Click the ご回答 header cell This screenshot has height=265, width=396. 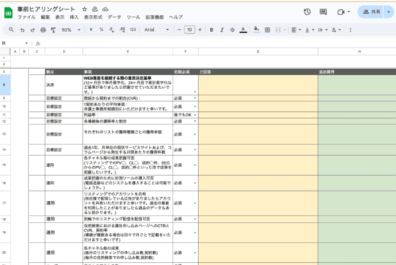pyautogui.click(x=258, y=72)
